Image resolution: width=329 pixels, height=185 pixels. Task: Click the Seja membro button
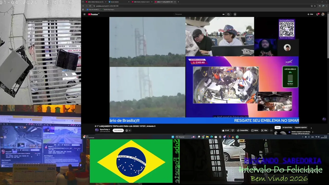[x=118, y=130]
